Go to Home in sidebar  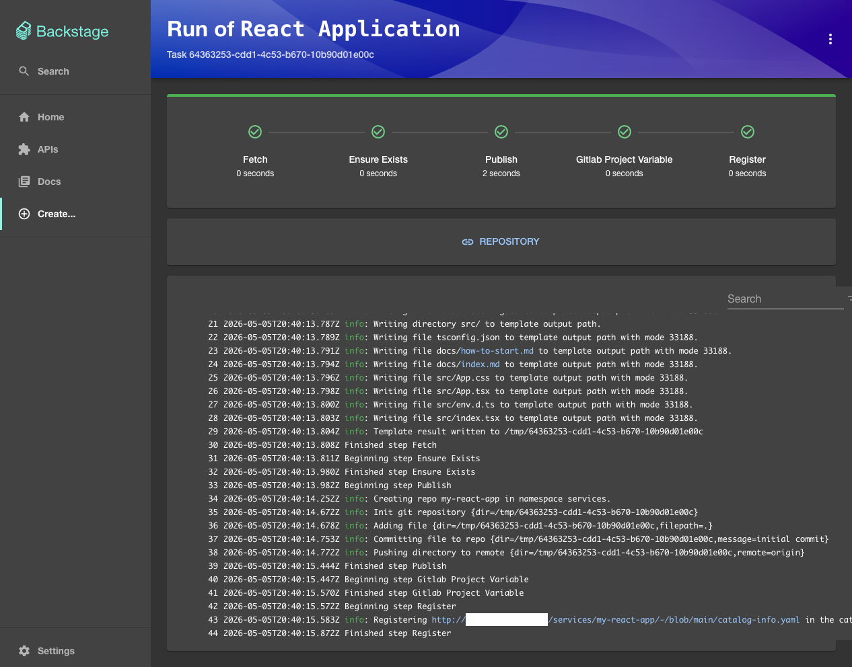(x=75, y=117)
